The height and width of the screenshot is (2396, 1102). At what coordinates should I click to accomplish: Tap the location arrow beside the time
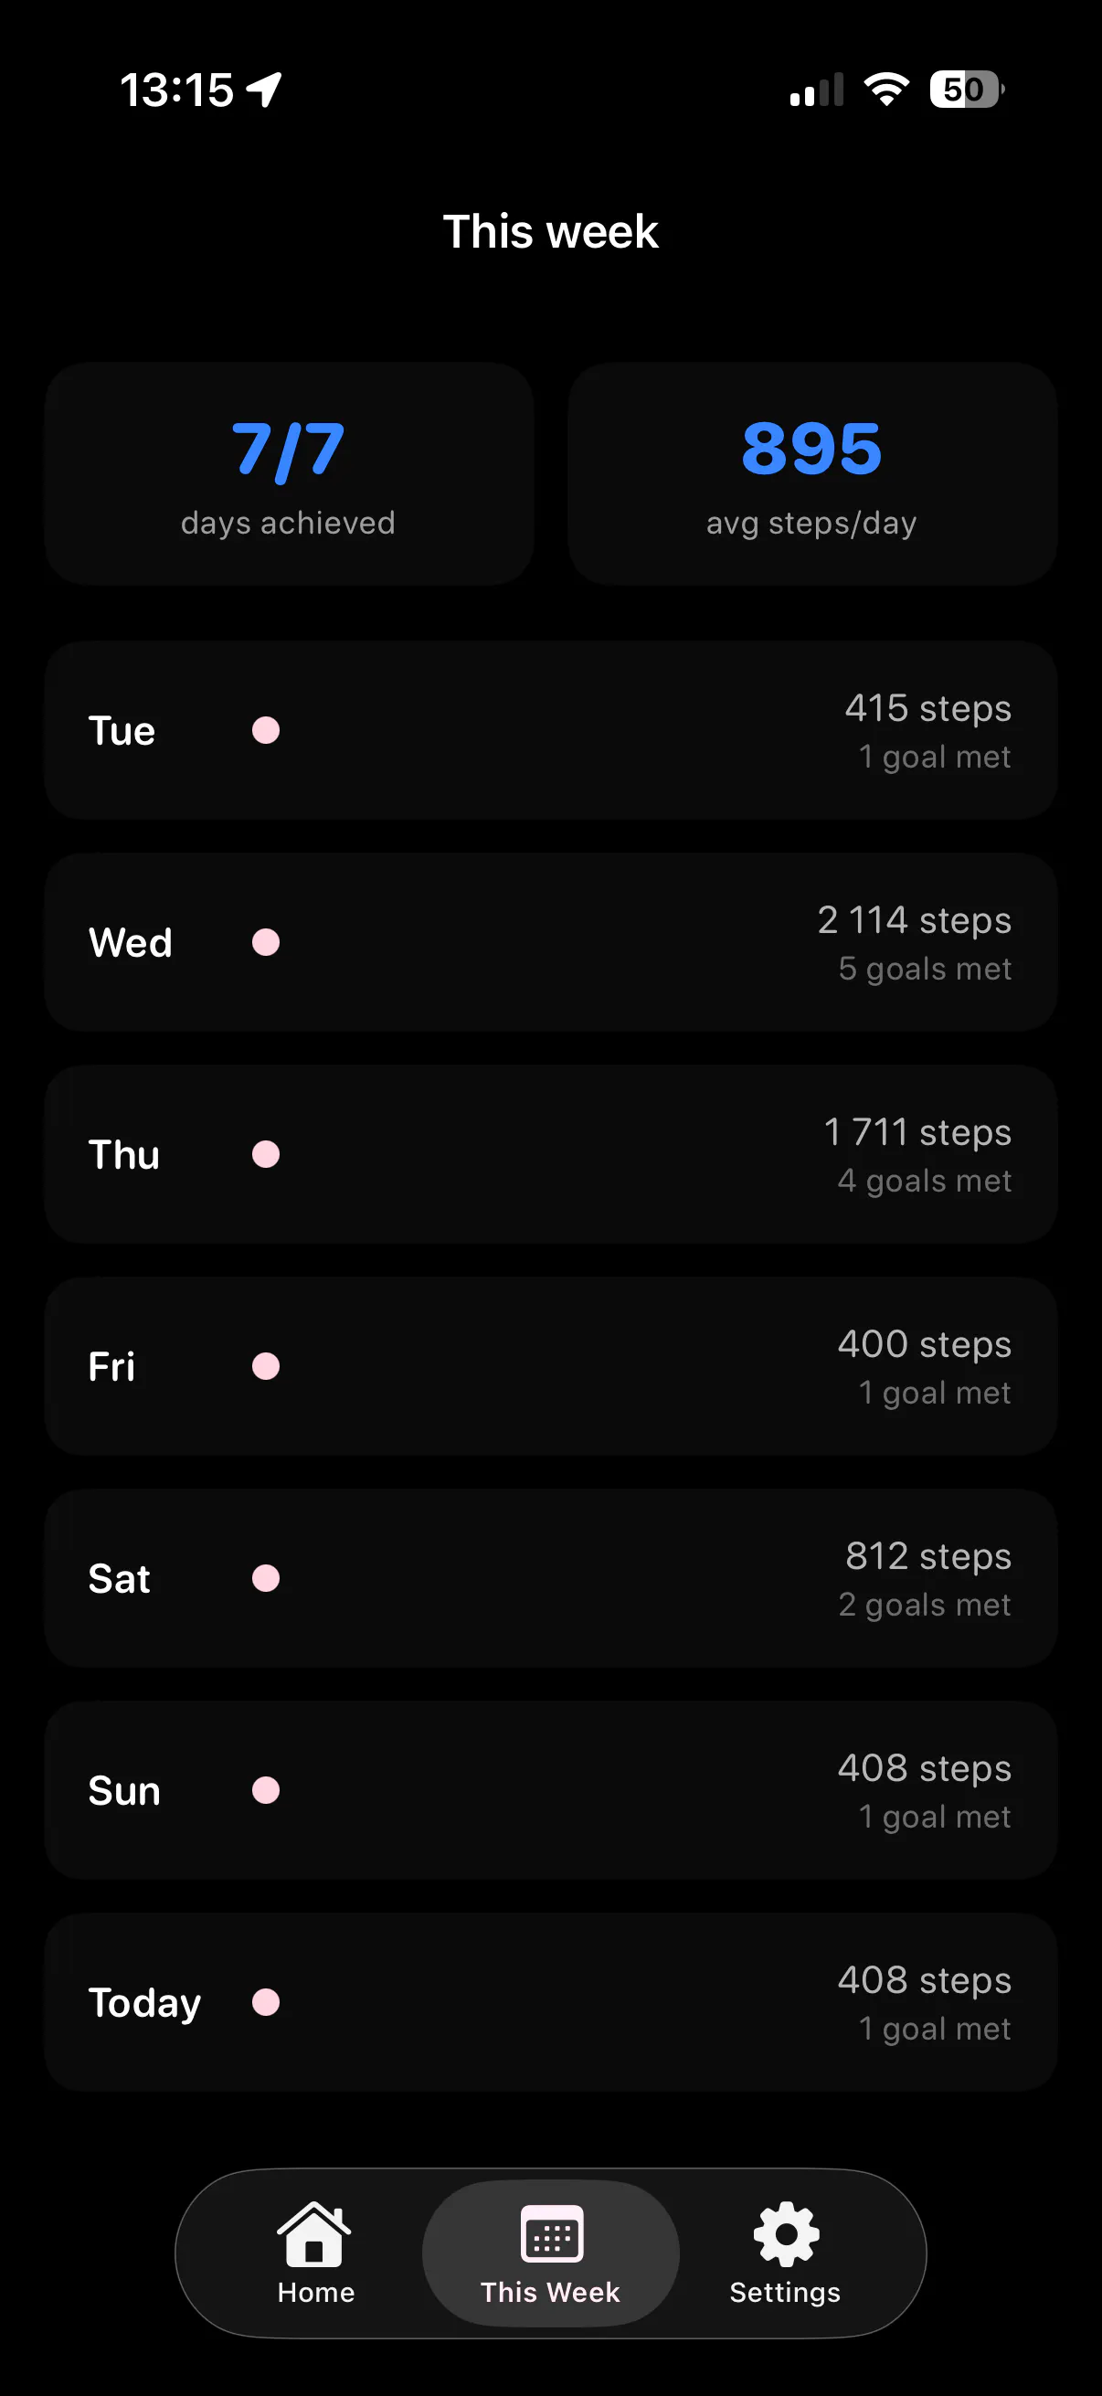pyautogui.click(x=264, y=90)
